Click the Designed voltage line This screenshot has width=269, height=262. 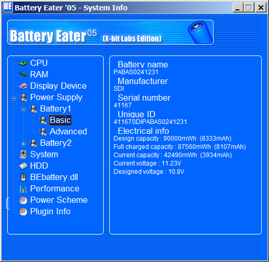(149, 172)
